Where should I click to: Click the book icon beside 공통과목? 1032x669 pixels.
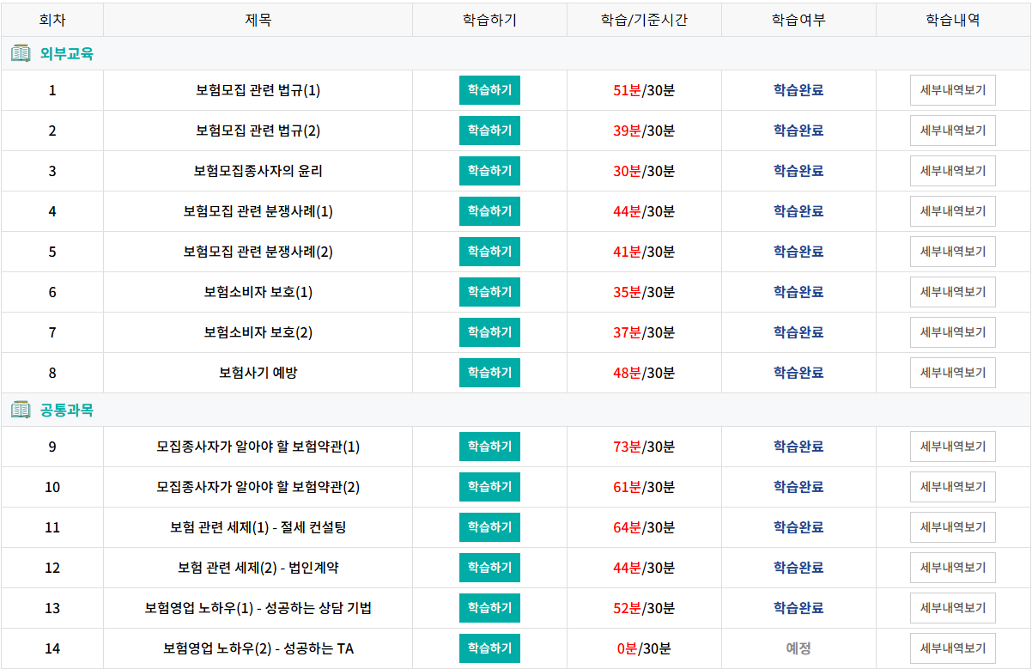point(21,410)
